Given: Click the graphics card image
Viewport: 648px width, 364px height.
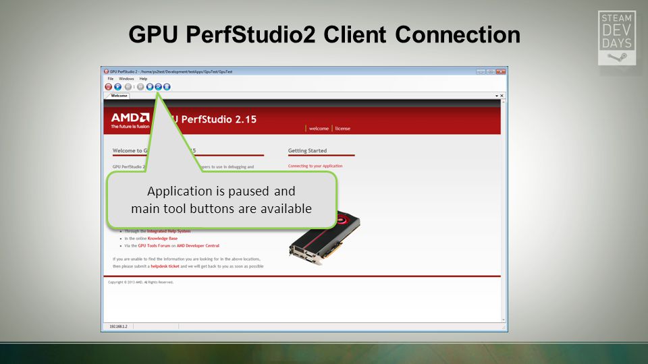Looking at the screenshot, I should (x=325, y=238).
